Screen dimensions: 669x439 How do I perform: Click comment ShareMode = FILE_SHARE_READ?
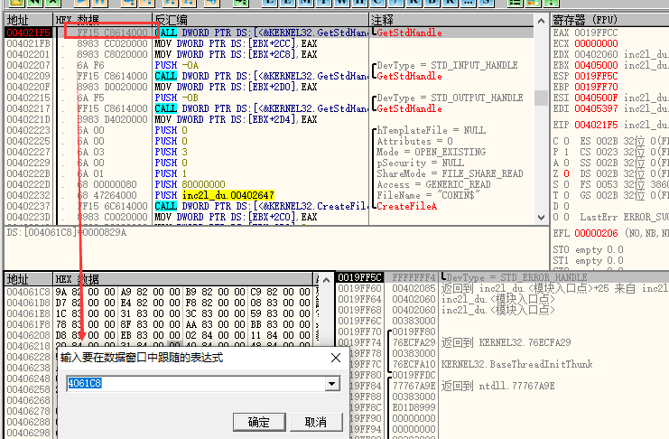450,173
